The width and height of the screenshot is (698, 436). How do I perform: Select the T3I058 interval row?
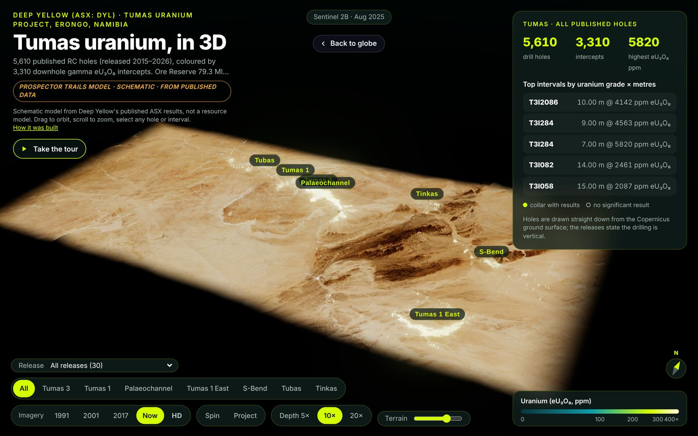599,186
